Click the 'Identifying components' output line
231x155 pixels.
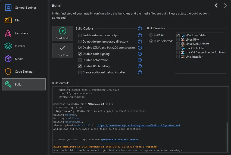76,93
